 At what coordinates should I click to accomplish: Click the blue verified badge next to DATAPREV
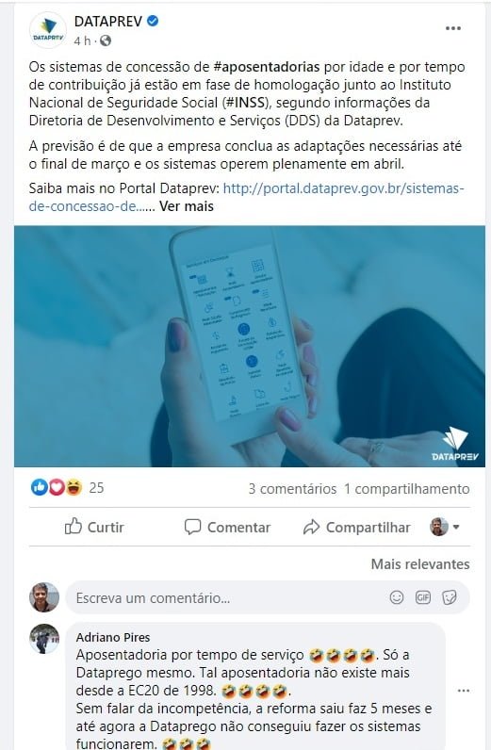[x=153, y=21]
